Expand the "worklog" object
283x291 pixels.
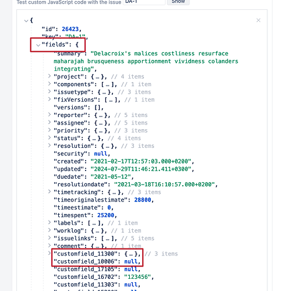pyautogui.click(x=49, y=230)
